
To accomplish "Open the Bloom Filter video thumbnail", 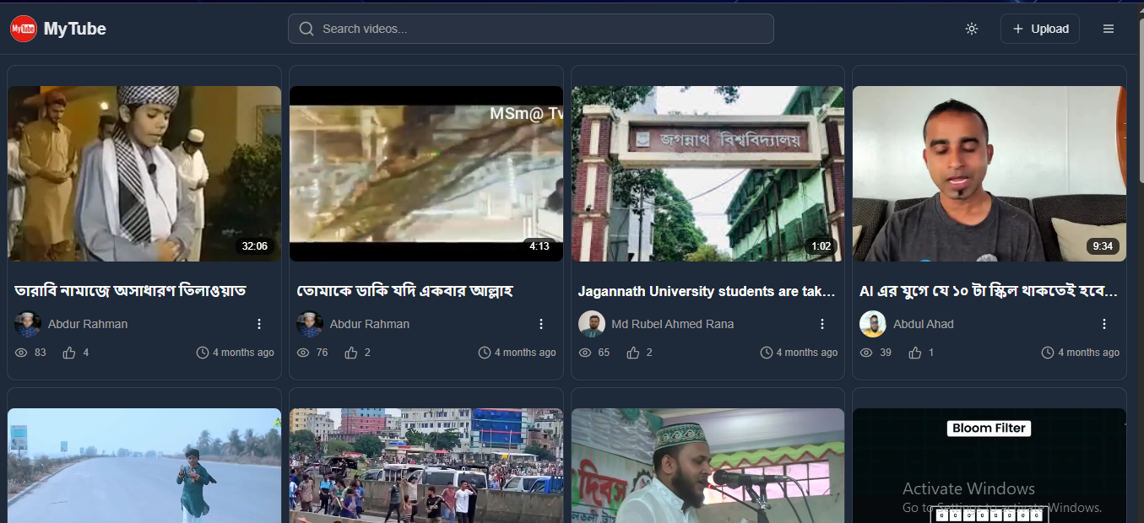I will point(989,464).
